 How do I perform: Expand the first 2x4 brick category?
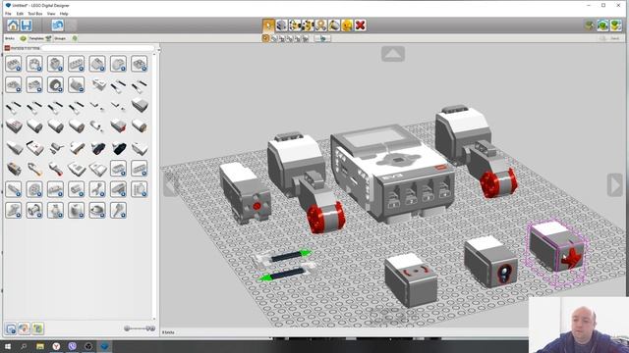tap(14, 64)
